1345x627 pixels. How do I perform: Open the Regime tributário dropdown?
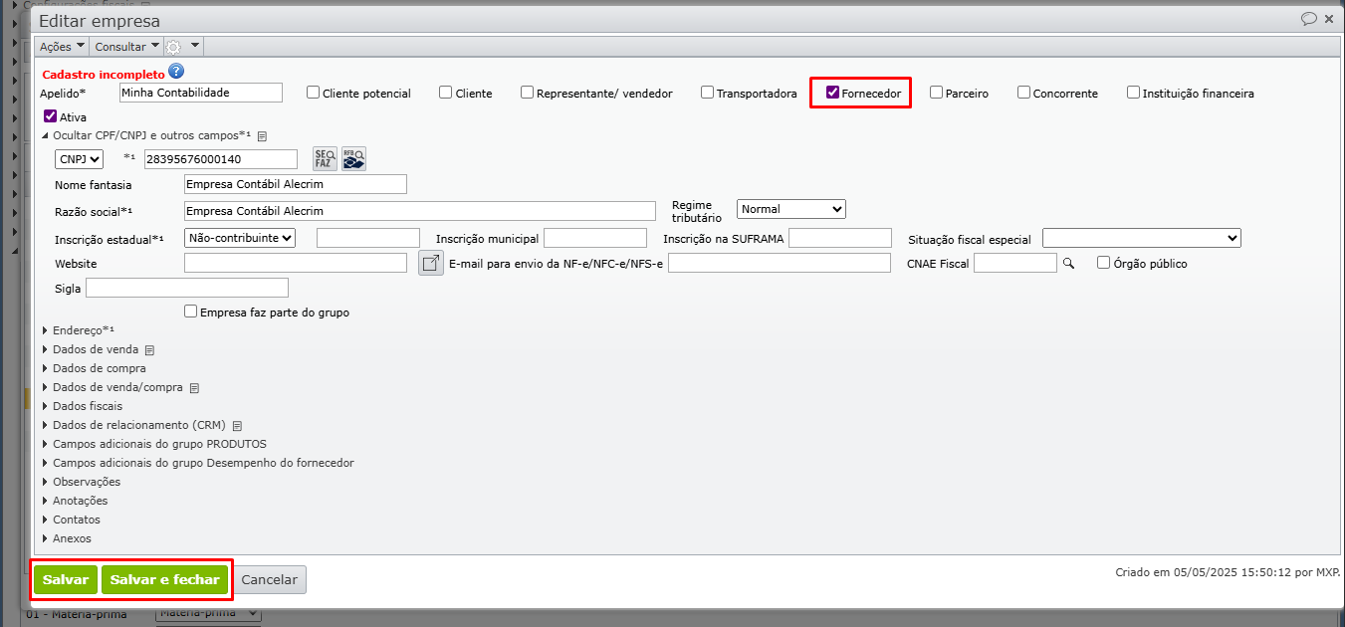pos(791,209)
